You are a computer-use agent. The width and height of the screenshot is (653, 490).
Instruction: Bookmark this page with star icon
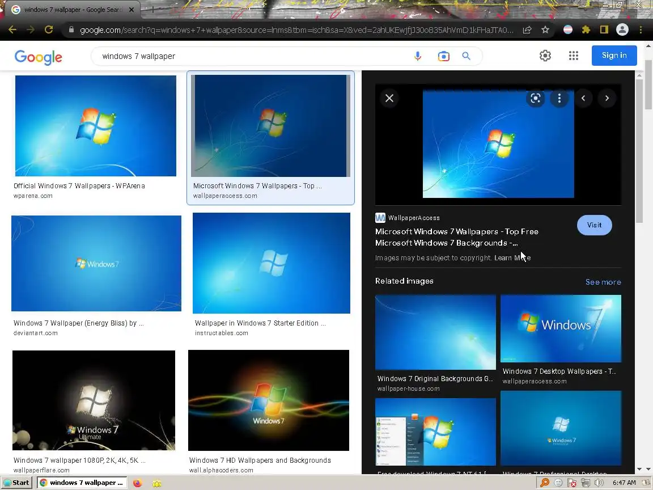tap(545, 29)
